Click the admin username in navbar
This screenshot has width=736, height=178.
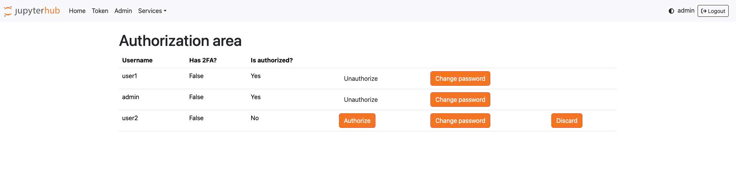click(686, 11)
